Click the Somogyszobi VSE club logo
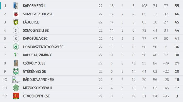The image size is (183, 102). [x=16, y=14]
